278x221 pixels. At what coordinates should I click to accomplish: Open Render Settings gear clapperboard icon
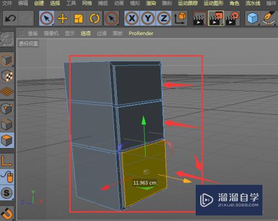232,18
